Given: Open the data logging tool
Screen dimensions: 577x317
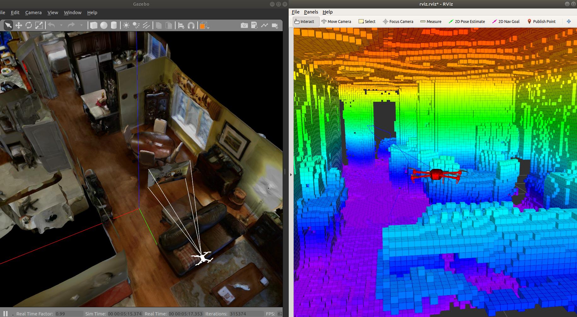Looking at the screenshot, I should pos(254,25).
